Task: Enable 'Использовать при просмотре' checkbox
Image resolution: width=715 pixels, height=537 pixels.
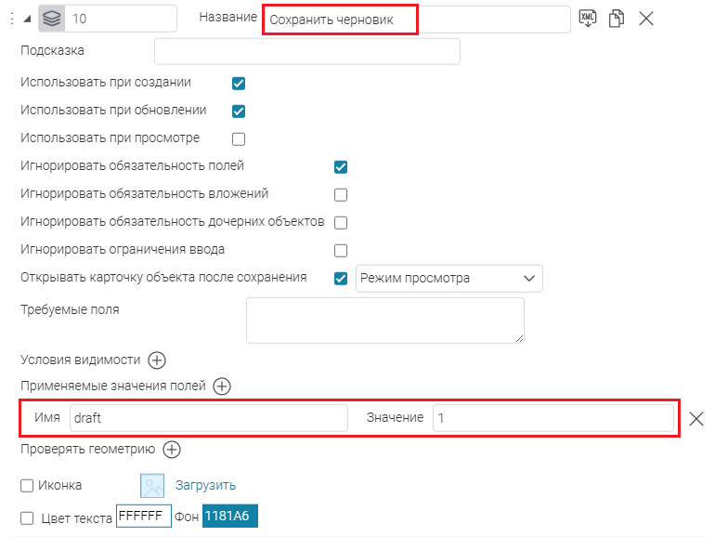Action: point(239,139)
